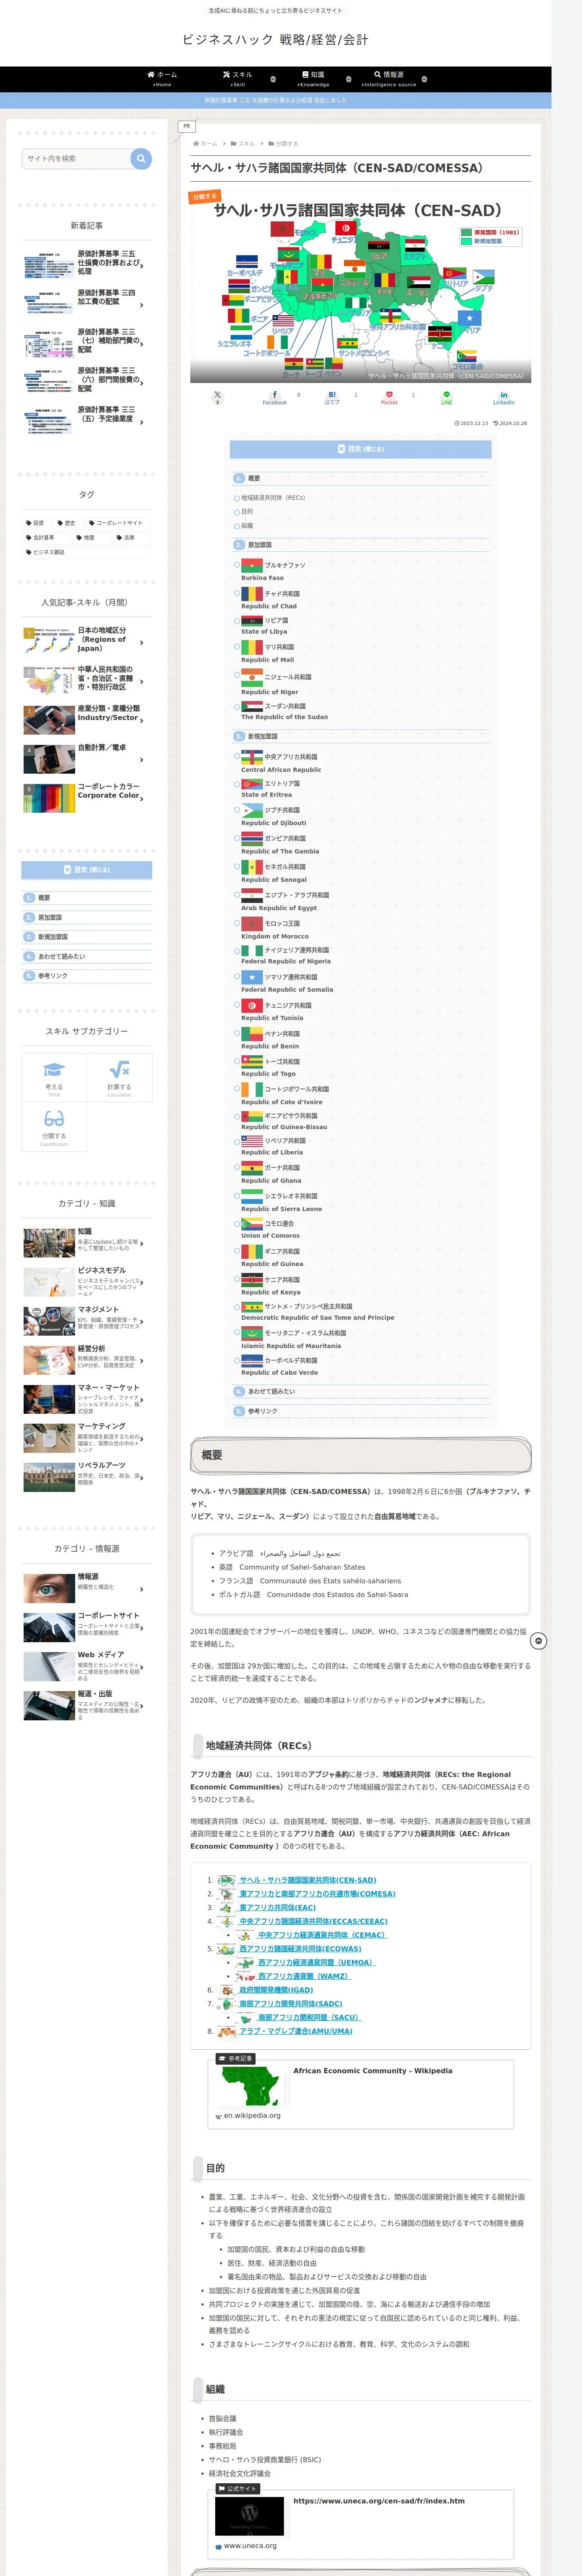
Task: Close the sidebar table of contents
Action: pos(87,870)
